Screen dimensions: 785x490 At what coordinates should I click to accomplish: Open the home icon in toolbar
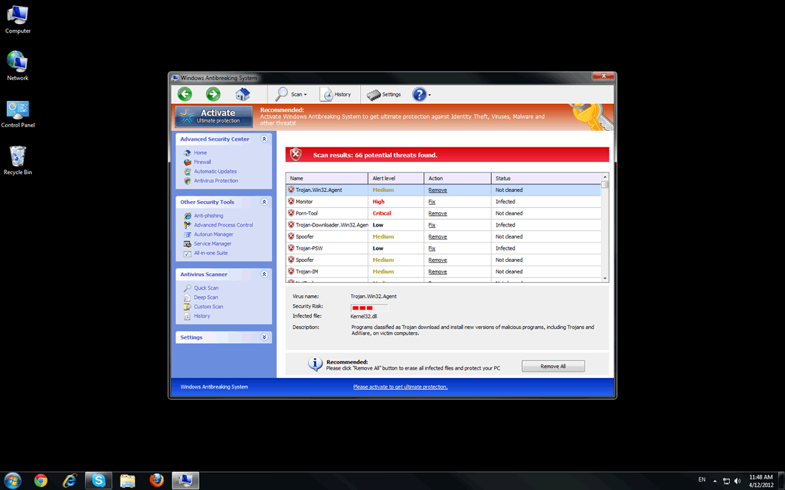[x=243, y=94]
